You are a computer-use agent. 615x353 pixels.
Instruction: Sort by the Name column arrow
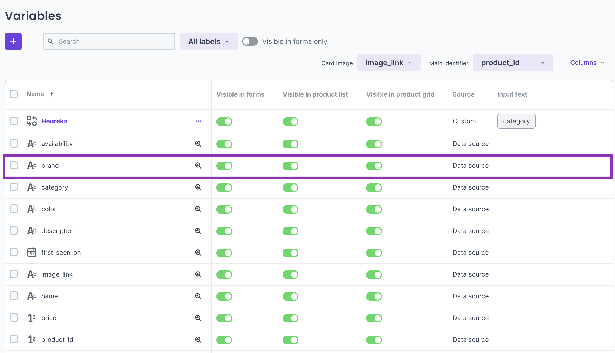(51, 94)
